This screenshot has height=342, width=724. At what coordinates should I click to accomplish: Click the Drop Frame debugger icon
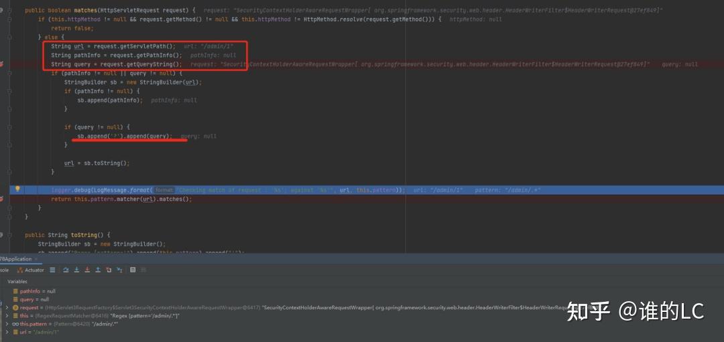[x=109, y=270]
